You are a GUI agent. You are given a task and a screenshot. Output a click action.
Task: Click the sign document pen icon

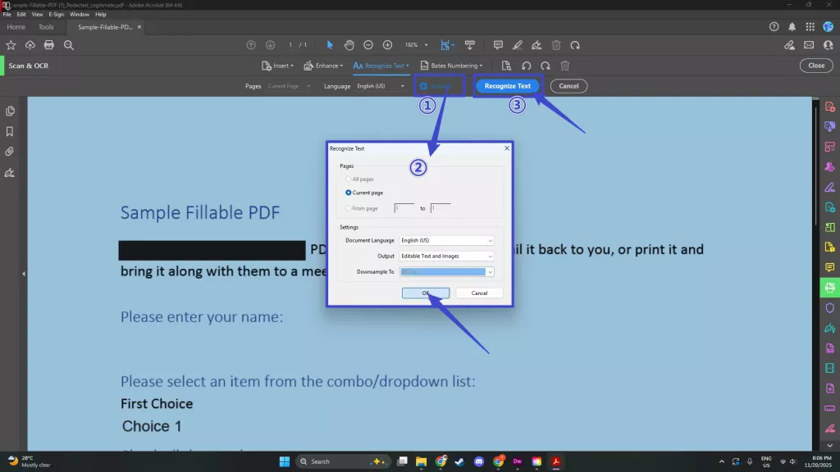click(536, 45)
